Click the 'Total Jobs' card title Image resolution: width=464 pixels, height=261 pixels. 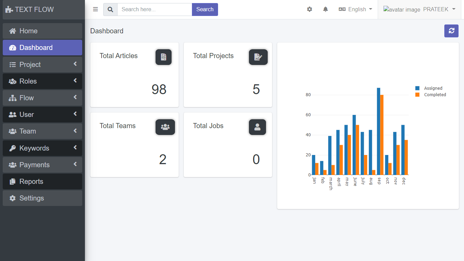coord(208,126)
